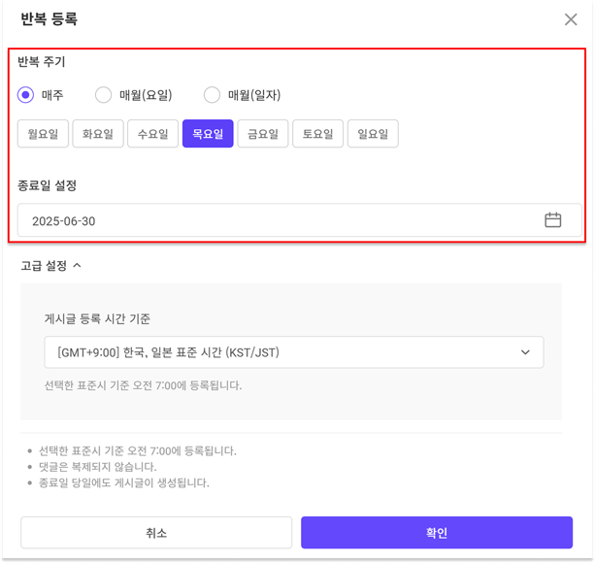Close the 반복 등록 dialog with X
This screenshot has width=595, height=563.
tap(571, 19)
